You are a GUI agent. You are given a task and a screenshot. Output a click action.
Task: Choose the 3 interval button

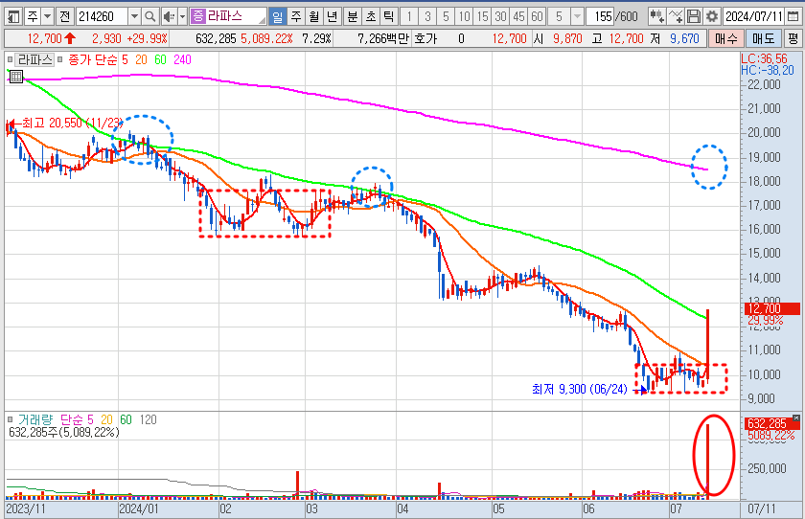(427, 17)
